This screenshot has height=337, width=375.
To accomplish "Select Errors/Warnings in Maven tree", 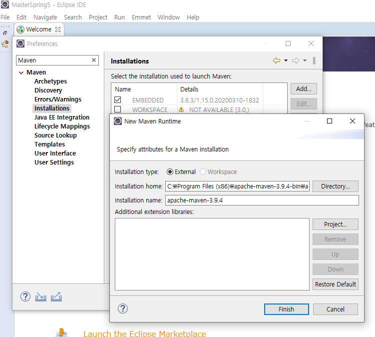I will pos(58,99).
